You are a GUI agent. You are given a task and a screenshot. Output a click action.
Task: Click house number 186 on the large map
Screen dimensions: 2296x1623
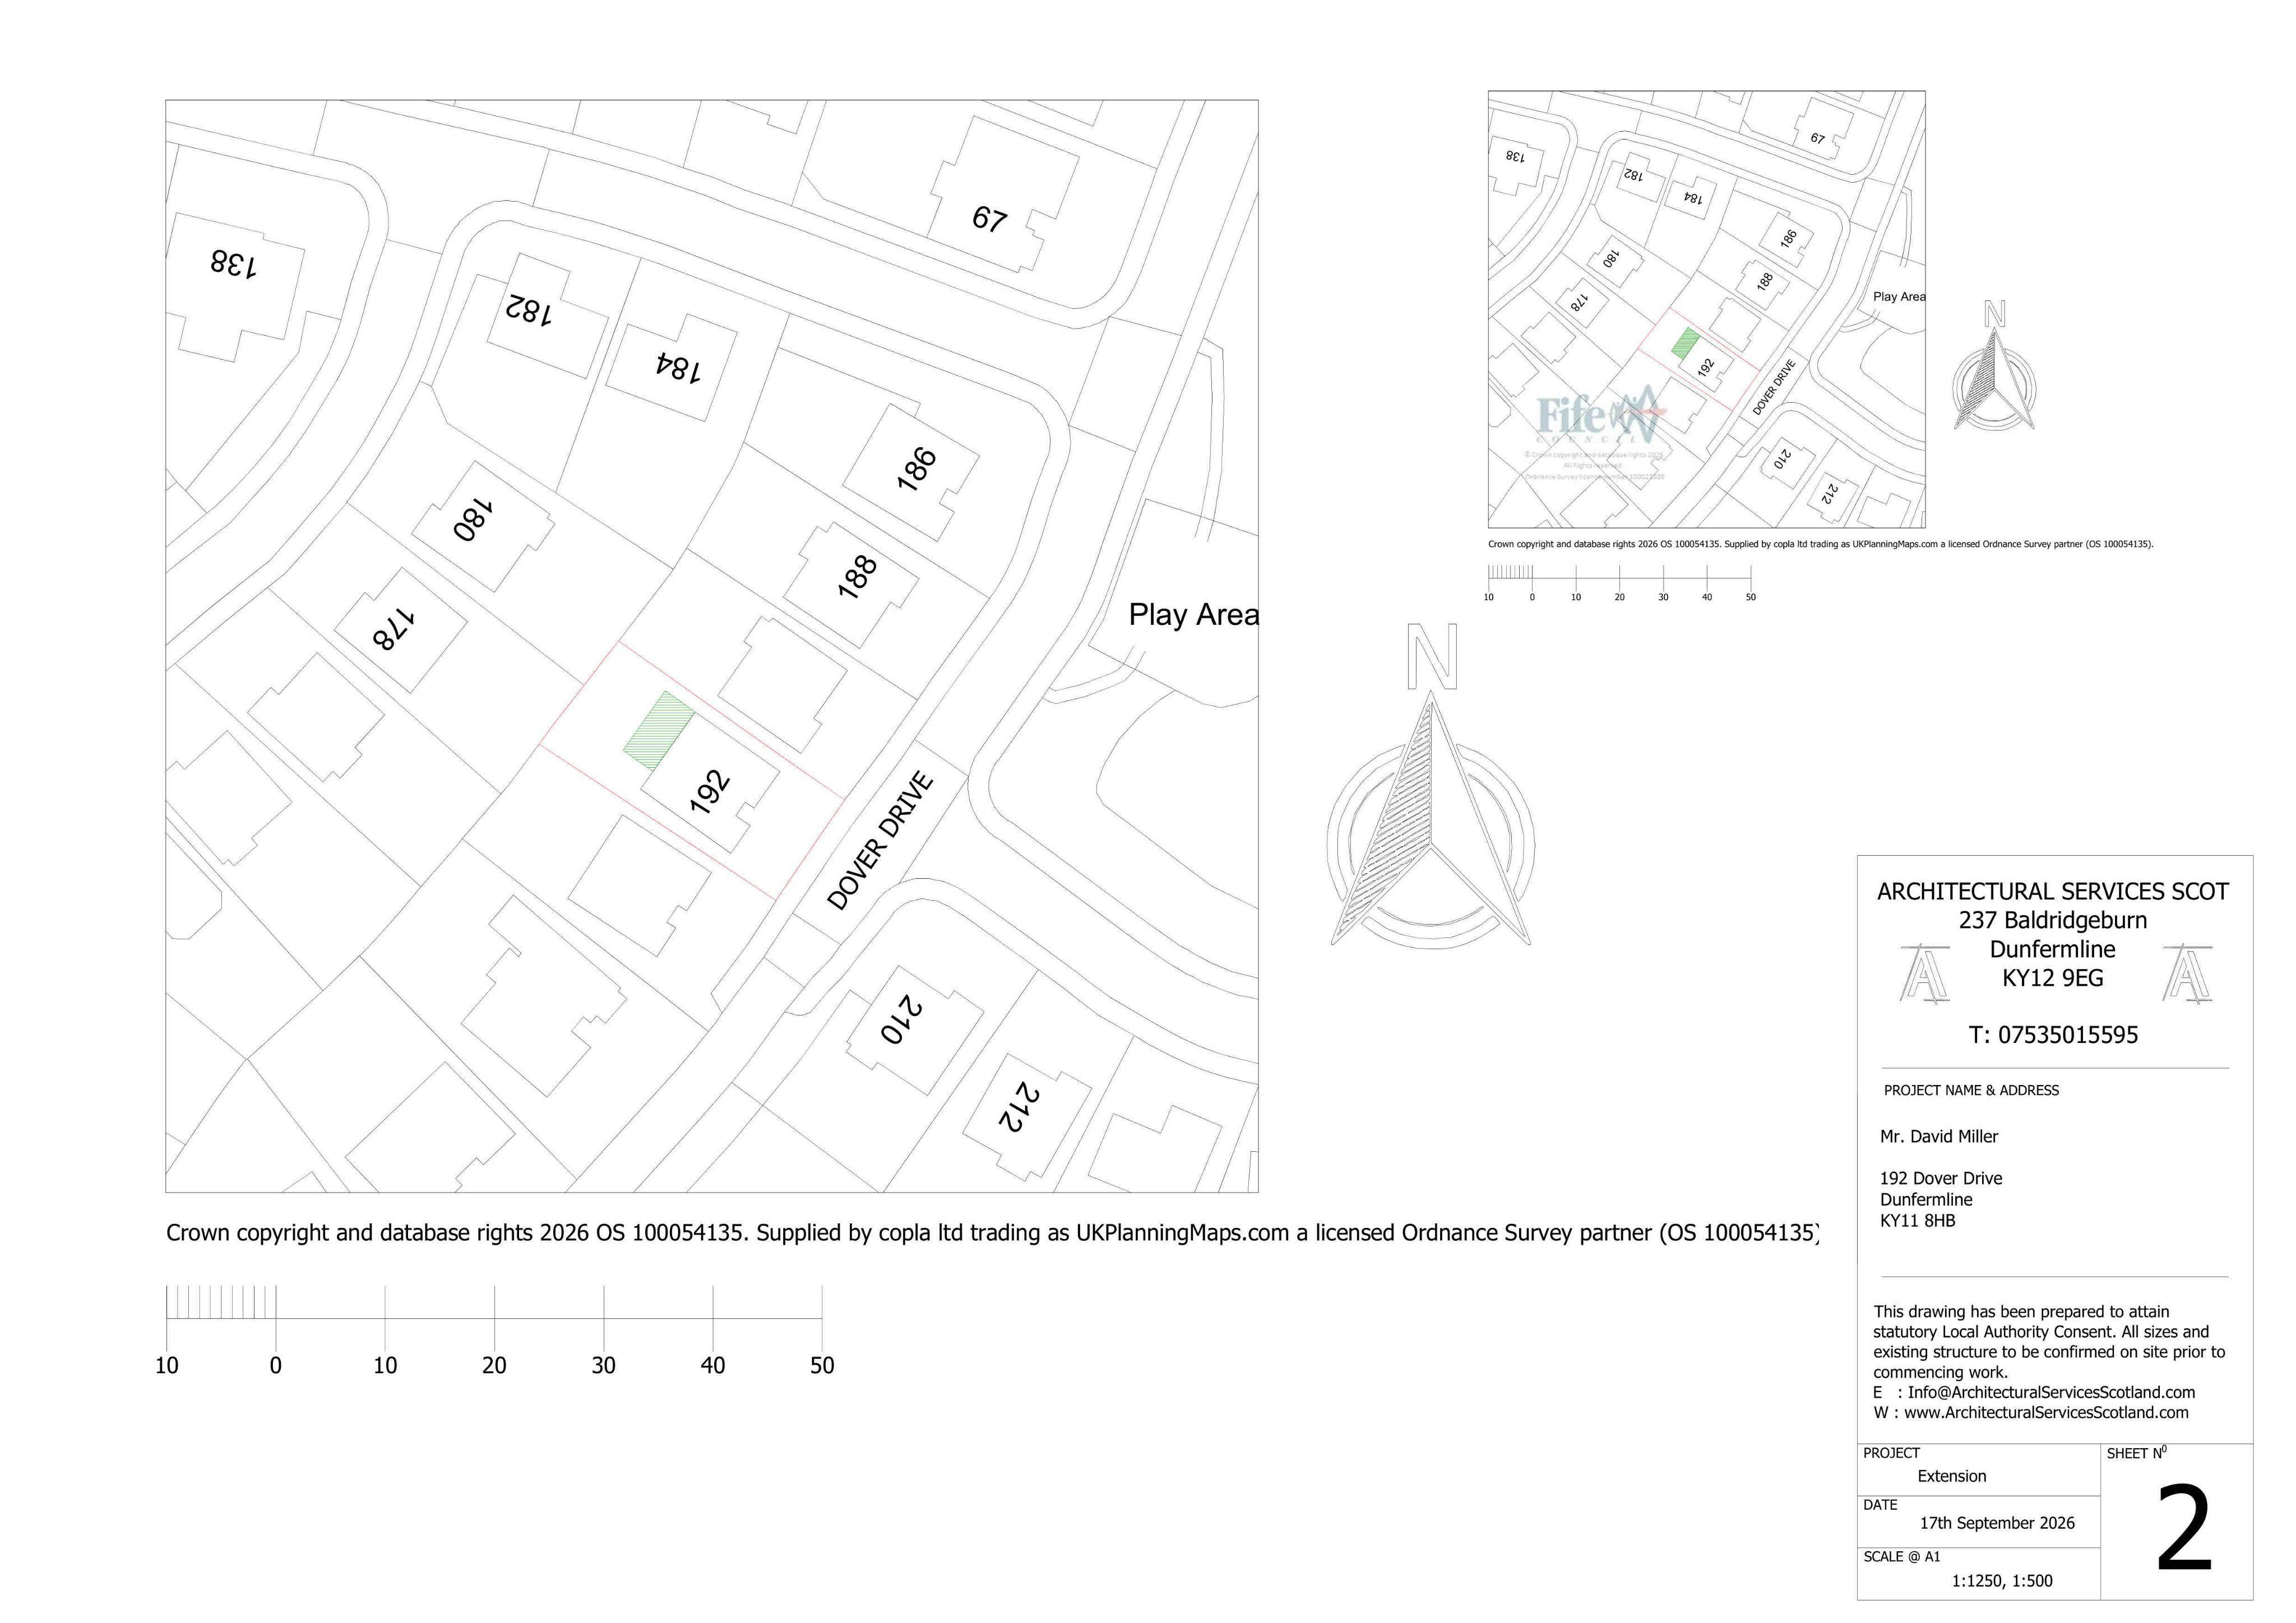coord(916,469)
